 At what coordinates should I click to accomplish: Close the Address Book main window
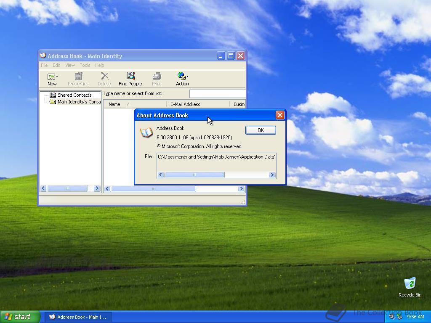240,56
